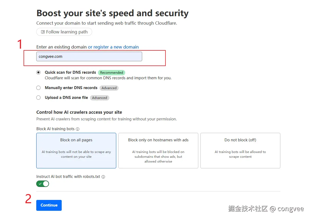The image size is (310, 219).
Task: Click Advanced badge next to Manually enter DNS records
Action: [x=109, y=88]
